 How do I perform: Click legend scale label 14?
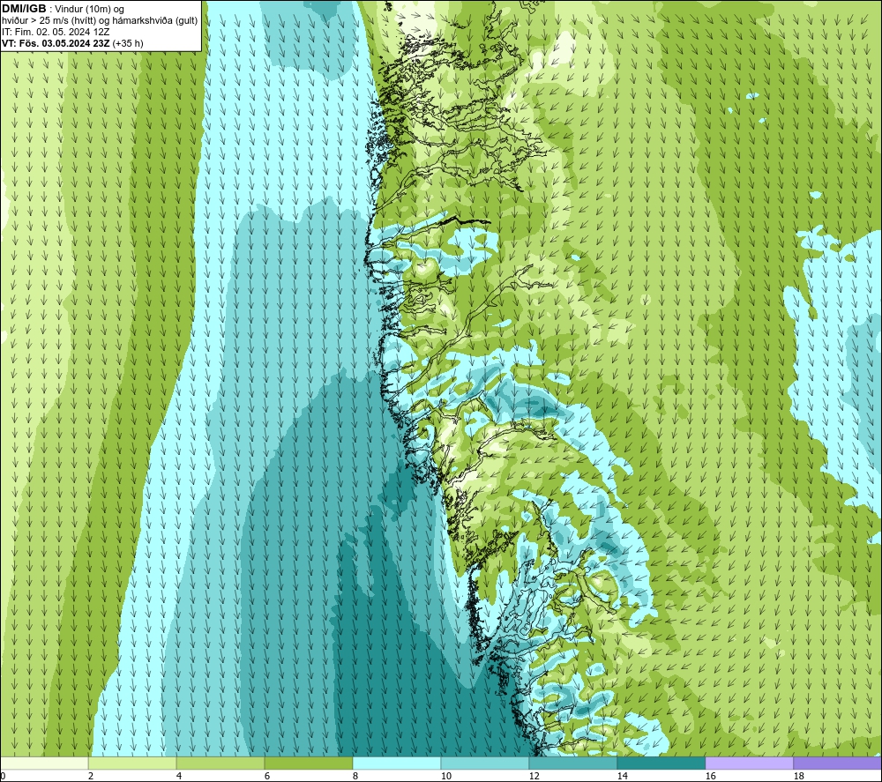coord(622,776)
